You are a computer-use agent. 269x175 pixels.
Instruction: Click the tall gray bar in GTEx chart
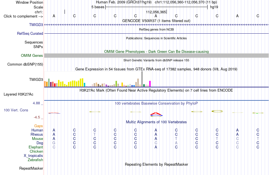(142, 79)
